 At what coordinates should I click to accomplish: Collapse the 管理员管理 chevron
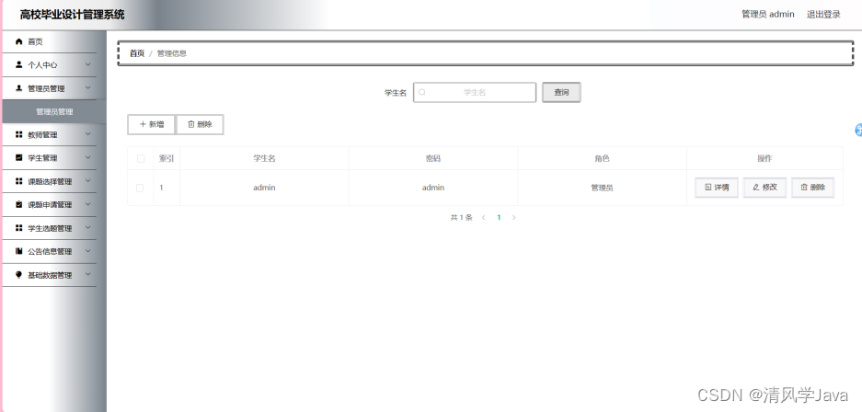88,88
